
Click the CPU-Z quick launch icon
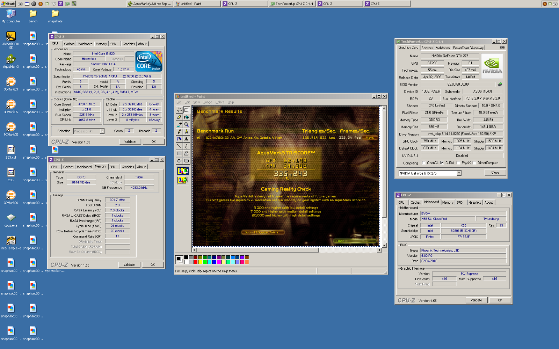(60, 4)
